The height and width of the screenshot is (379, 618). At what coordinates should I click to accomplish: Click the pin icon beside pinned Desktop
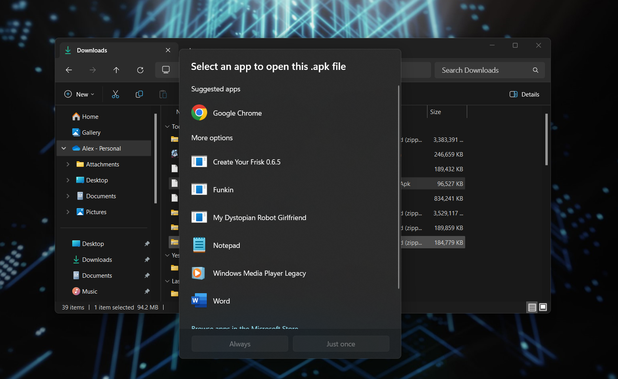coord(147,244)
